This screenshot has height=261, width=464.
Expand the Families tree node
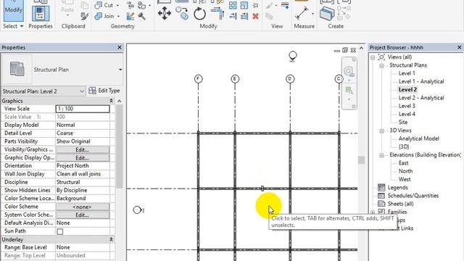point(373,212)
